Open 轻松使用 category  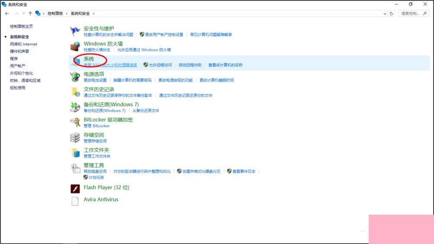(x=17, y=88)
